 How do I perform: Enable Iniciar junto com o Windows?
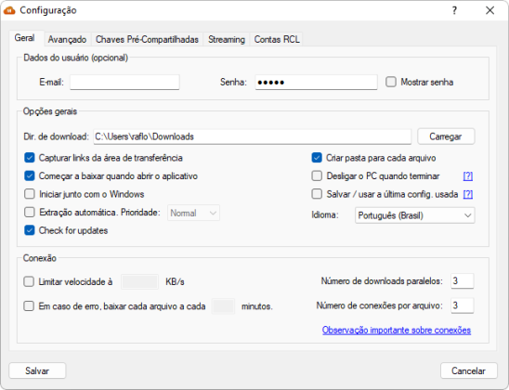30,194
